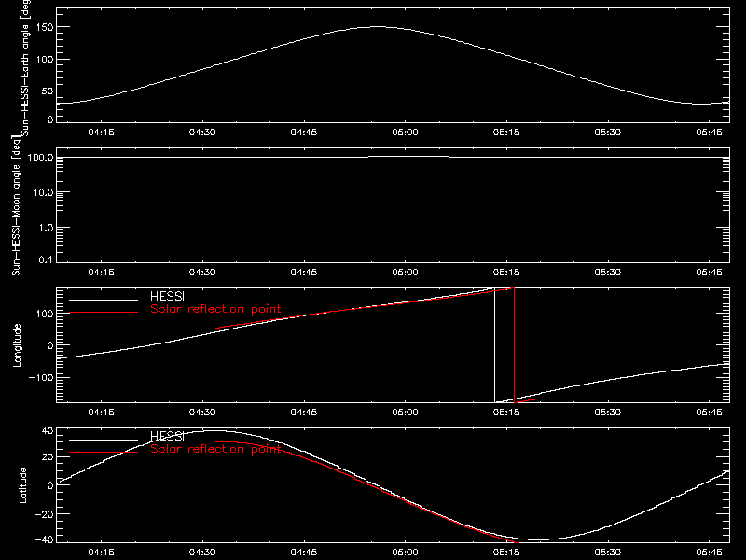Click the -100 tick on Longitude plot

tap(41, 377)
